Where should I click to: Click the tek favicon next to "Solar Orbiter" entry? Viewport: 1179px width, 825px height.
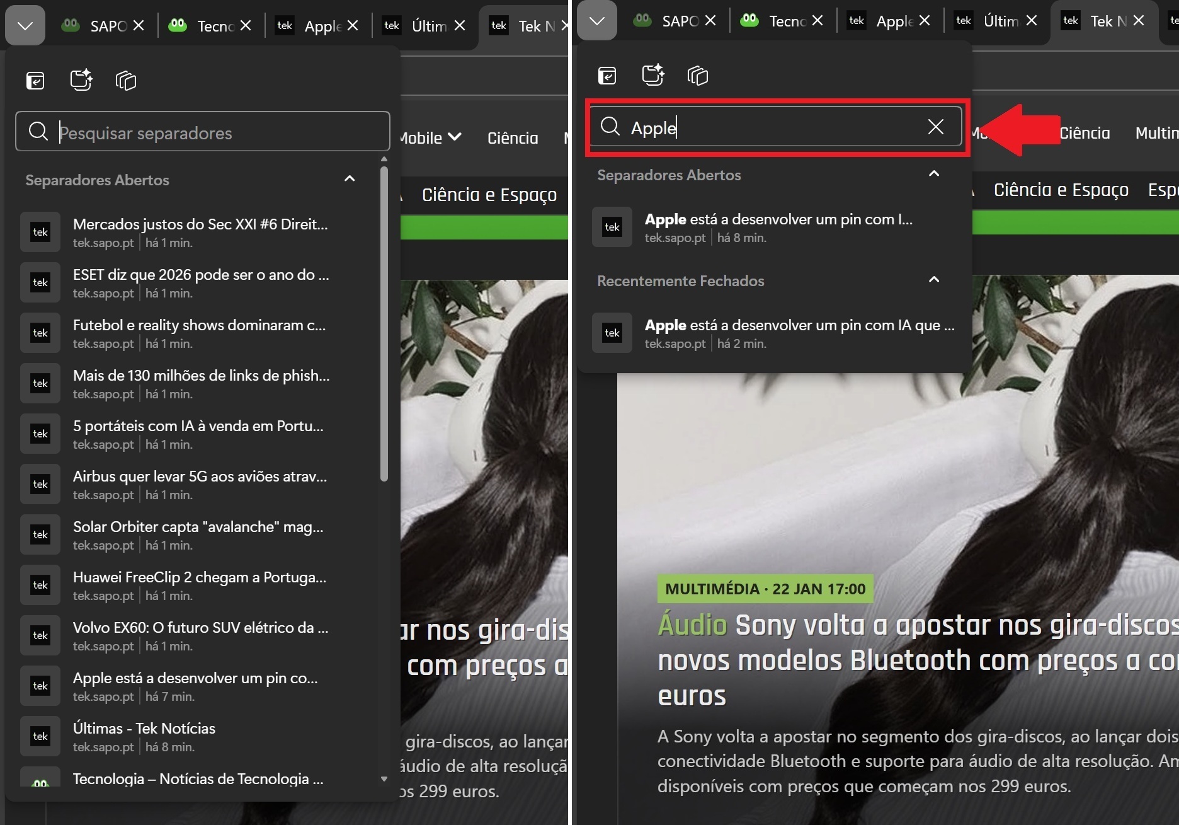pyautogui.click(x=40, y=535)
